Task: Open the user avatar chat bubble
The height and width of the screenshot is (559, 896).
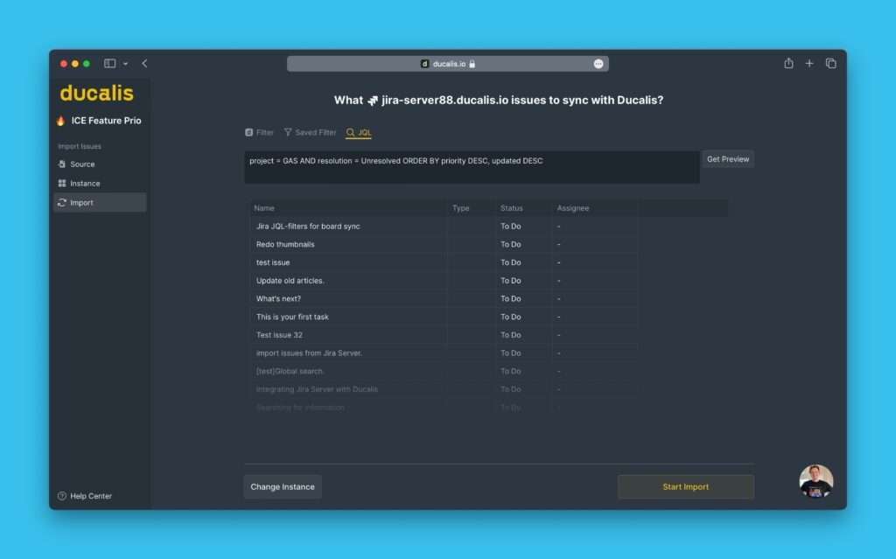Action: pos(815,481)
